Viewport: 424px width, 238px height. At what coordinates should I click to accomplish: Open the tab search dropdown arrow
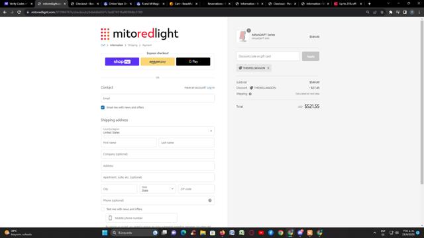click(388, 3)
